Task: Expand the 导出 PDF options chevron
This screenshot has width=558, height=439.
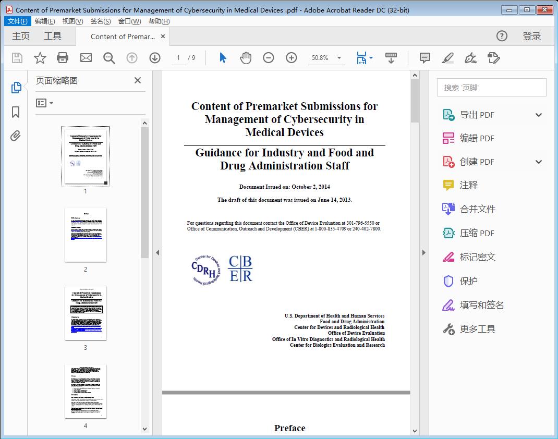Action: pyautogui.click(x=538, y=114)
